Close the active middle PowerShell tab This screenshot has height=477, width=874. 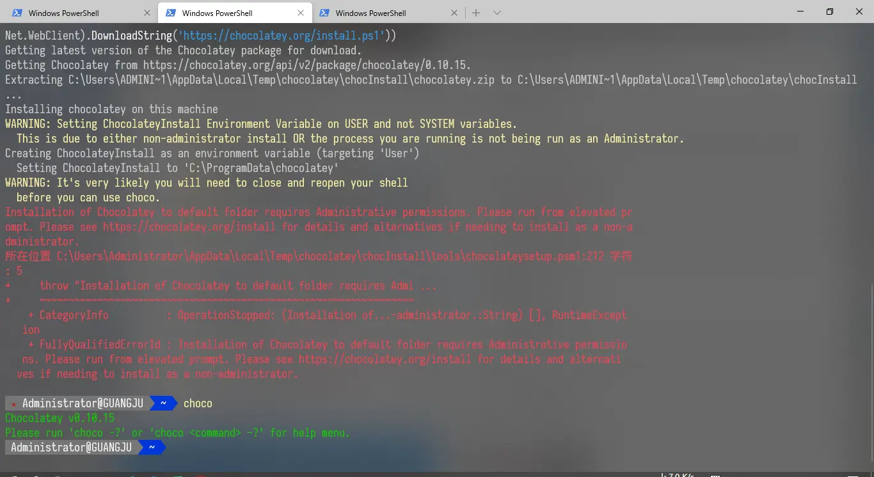[x=301, y=13]
